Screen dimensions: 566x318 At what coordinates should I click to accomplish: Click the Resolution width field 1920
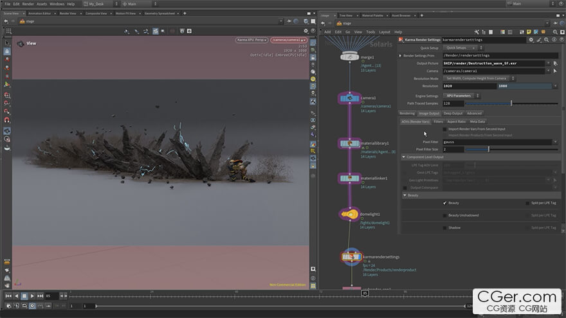pos(470,86)
